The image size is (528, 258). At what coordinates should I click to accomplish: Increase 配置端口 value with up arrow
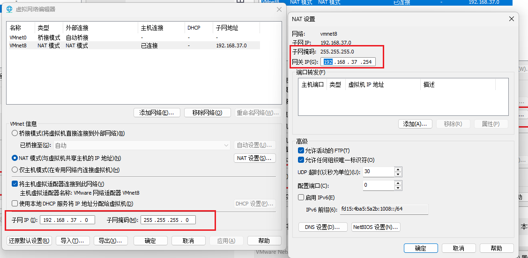[398, 183]
